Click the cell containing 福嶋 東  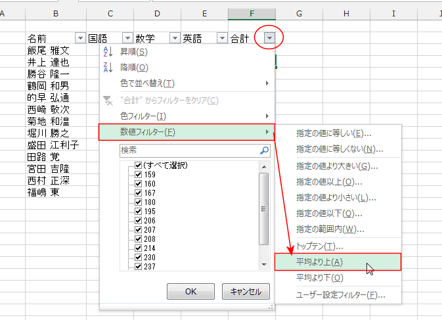coord(56,193)
